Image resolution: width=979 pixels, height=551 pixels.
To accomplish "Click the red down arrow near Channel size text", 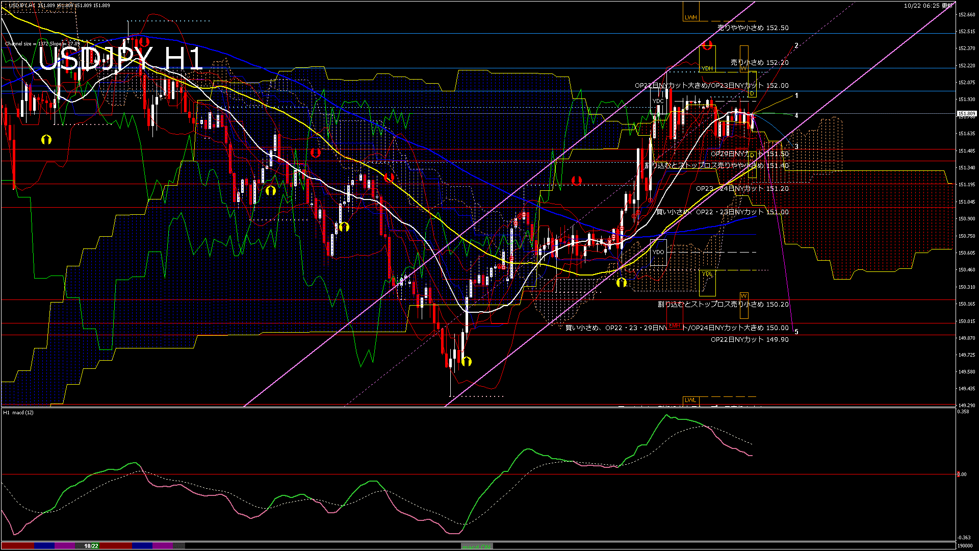I will pyautogui.click(x=144, y=42).
